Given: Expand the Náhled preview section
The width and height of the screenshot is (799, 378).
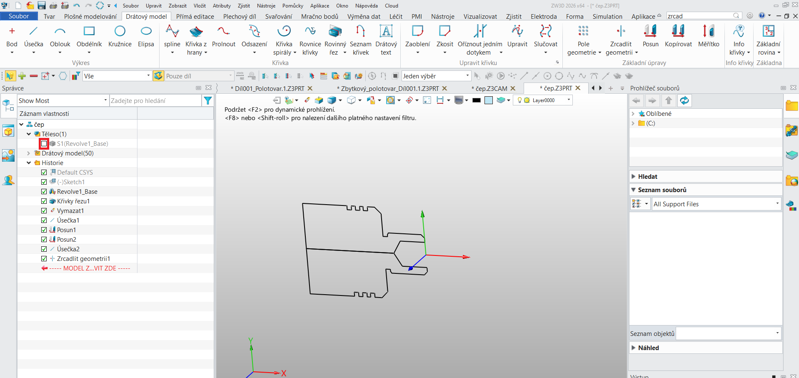Looking at the screenshot, I should 634,348.
